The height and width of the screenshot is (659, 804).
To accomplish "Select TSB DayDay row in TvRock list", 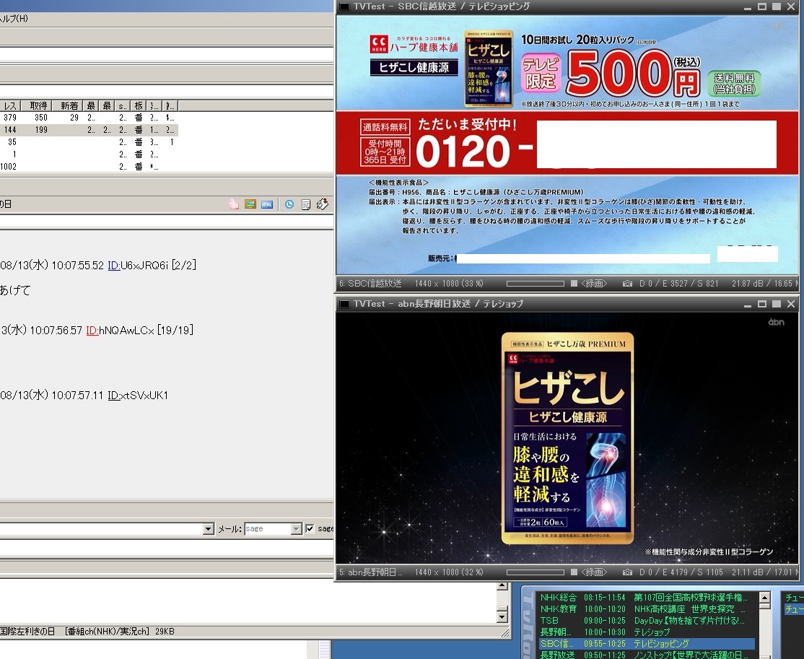I will [647, 621].
